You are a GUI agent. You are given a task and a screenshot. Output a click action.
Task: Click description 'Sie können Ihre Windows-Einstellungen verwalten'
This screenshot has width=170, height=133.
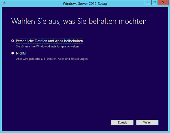click(x=47, y=46)
